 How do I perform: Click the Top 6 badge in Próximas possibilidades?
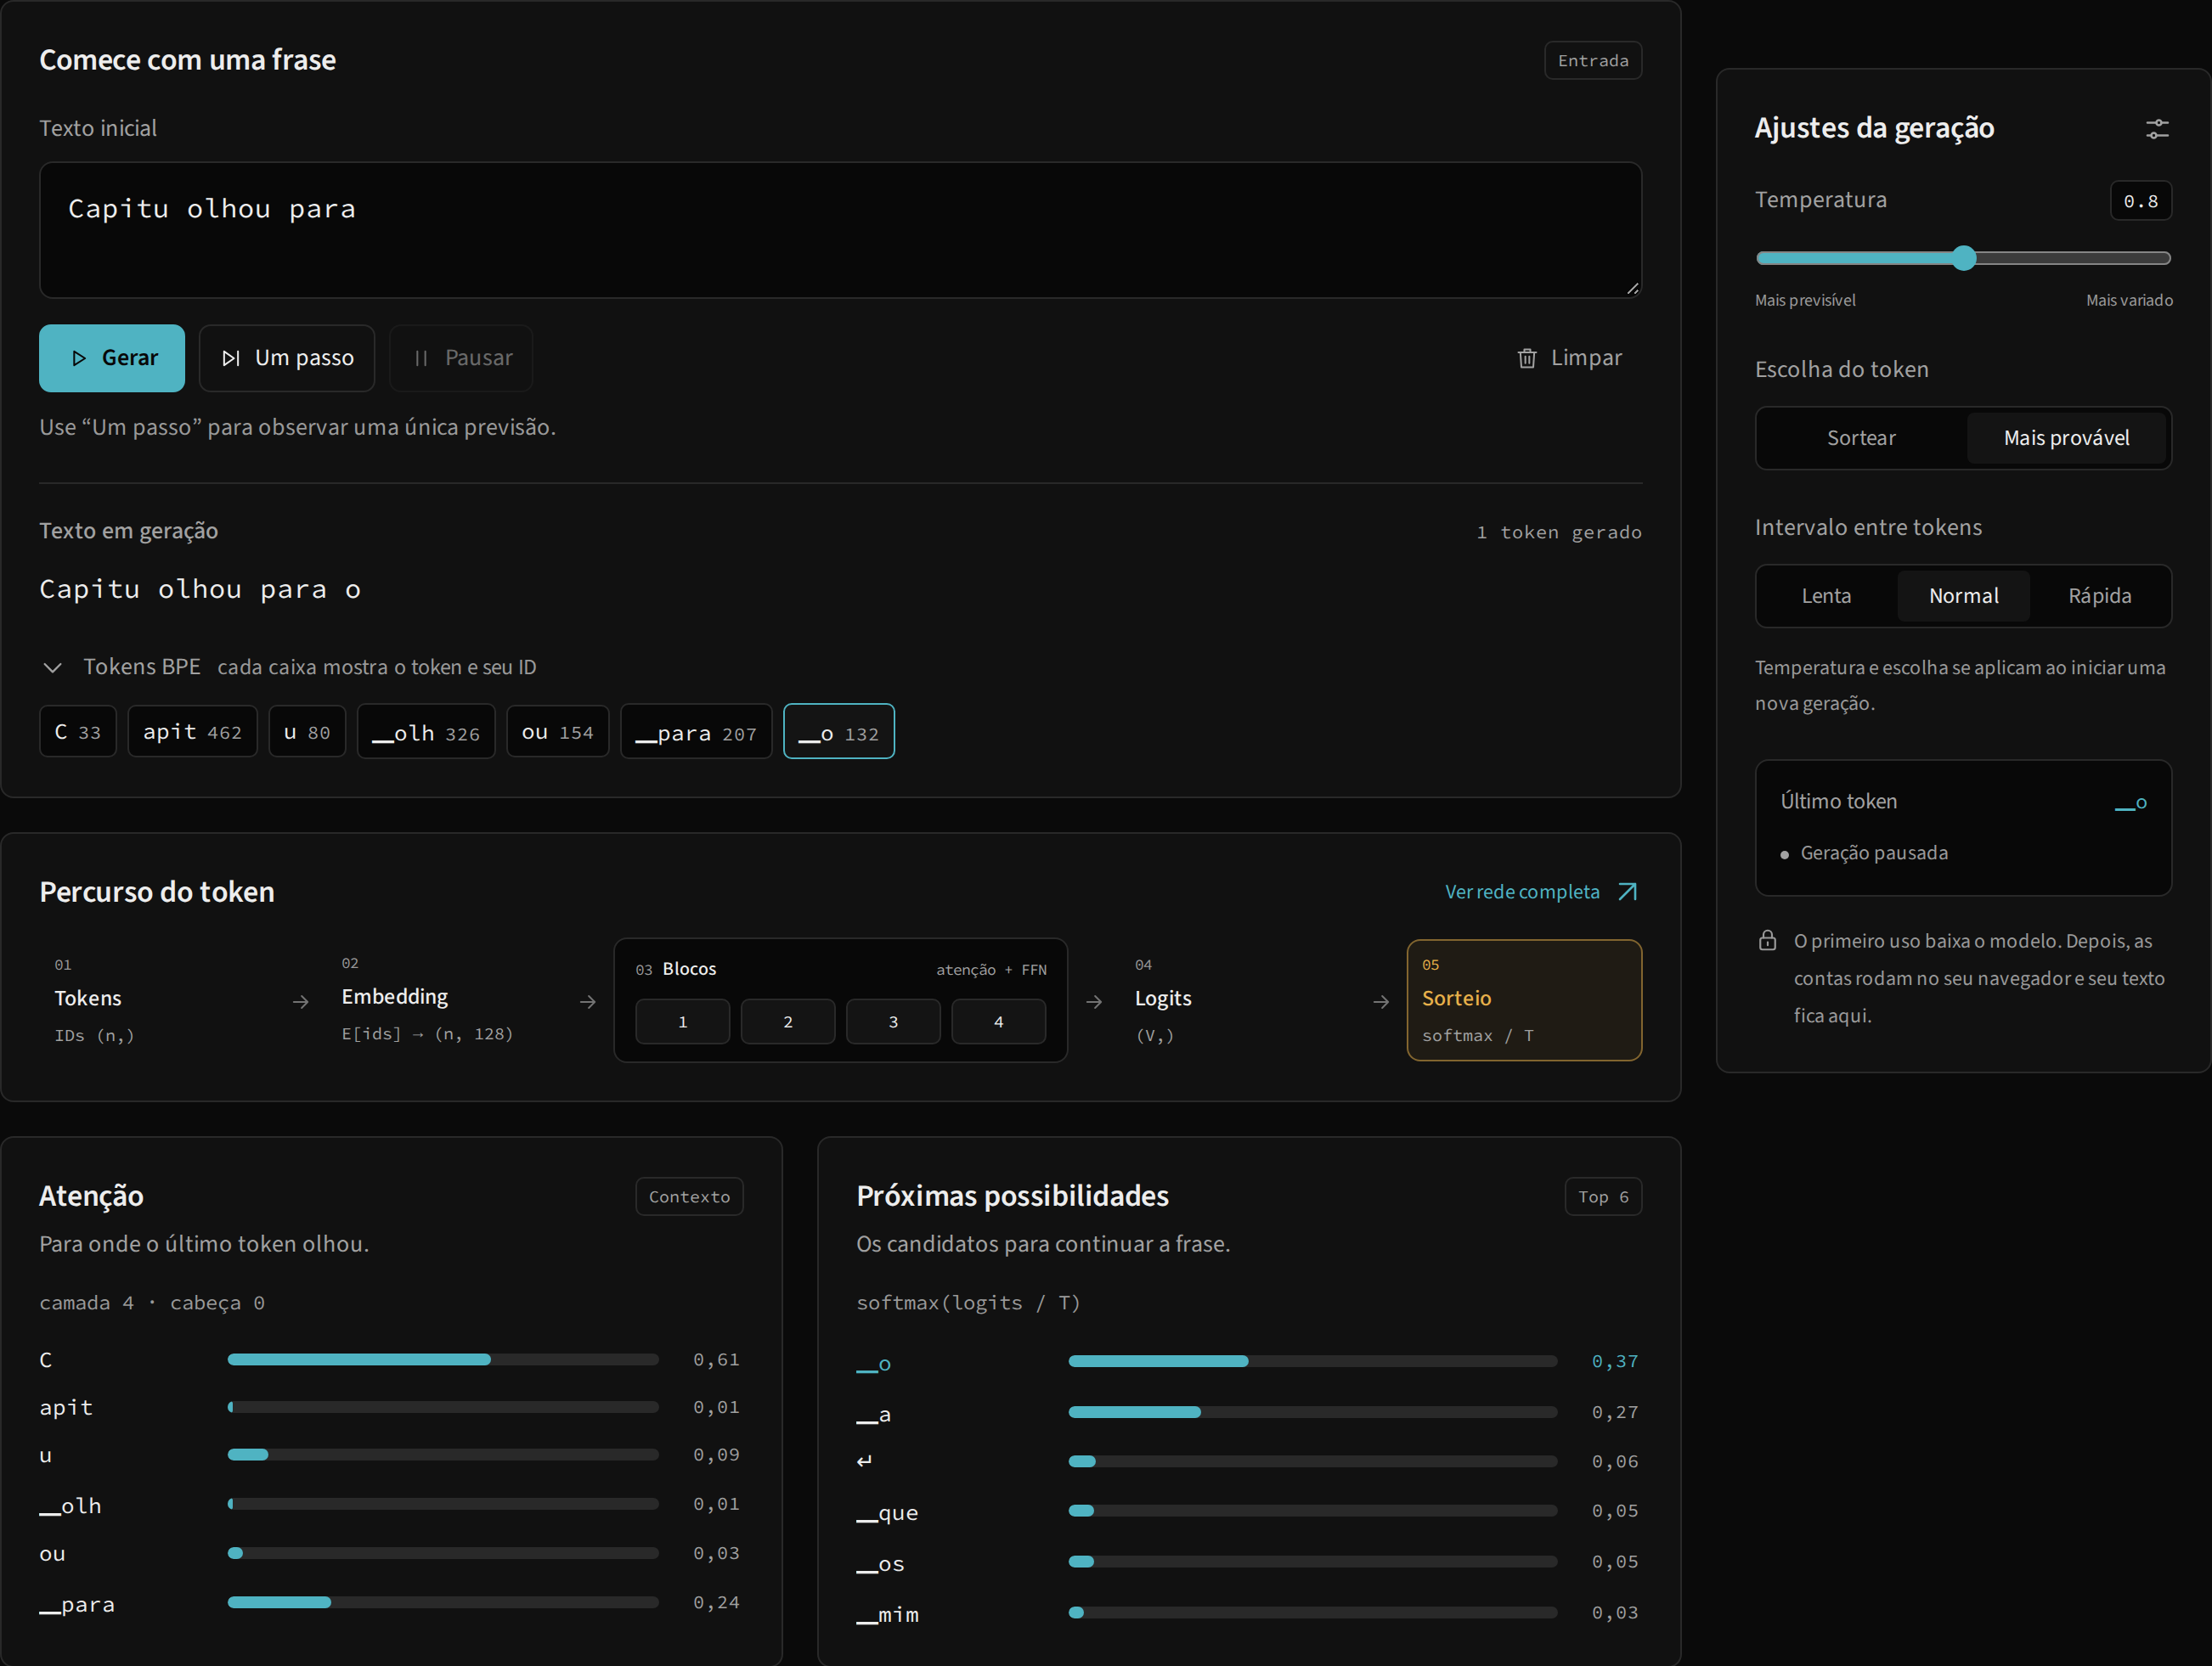[1603, 1196]
